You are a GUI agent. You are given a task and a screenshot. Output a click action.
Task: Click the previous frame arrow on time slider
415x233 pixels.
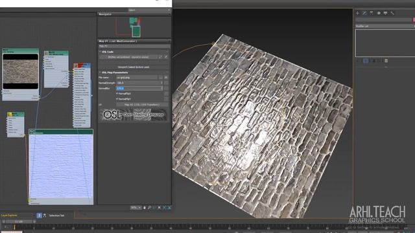[3, 221]
